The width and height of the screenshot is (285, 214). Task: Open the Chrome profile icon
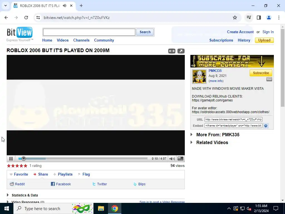point(269,18)
